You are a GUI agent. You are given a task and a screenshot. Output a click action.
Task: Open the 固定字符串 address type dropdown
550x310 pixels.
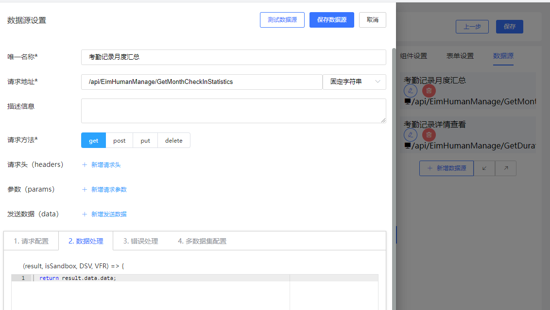click(x=354, y=82)
